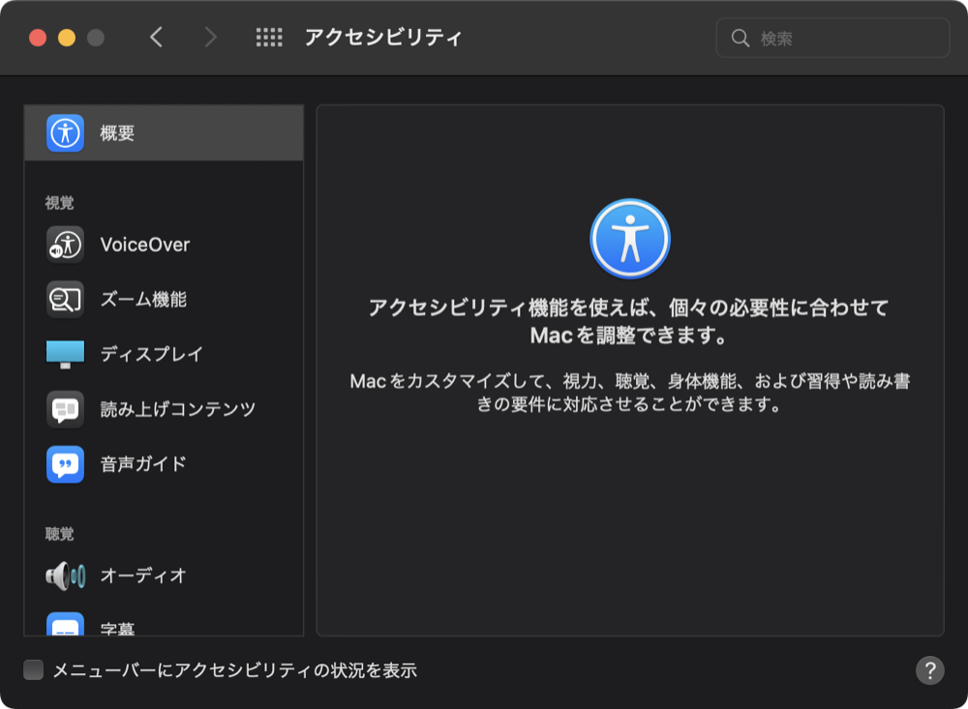
Task: Open オーディオ speaker icon
Action: 65,576
